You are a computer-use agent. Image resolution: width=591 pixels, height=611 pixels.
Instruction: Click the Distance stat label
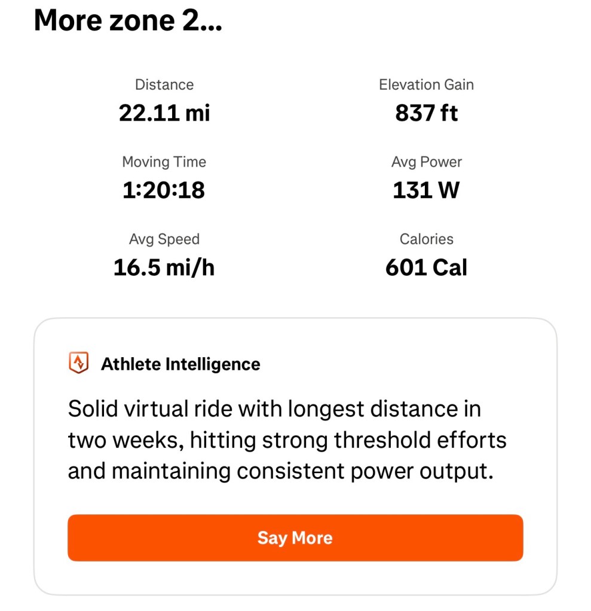[164, 85]
